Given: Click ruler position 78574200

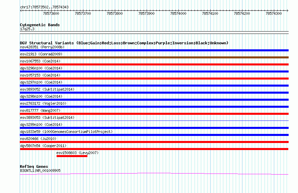Looking at the screenshot, I should tap(242, 13).
